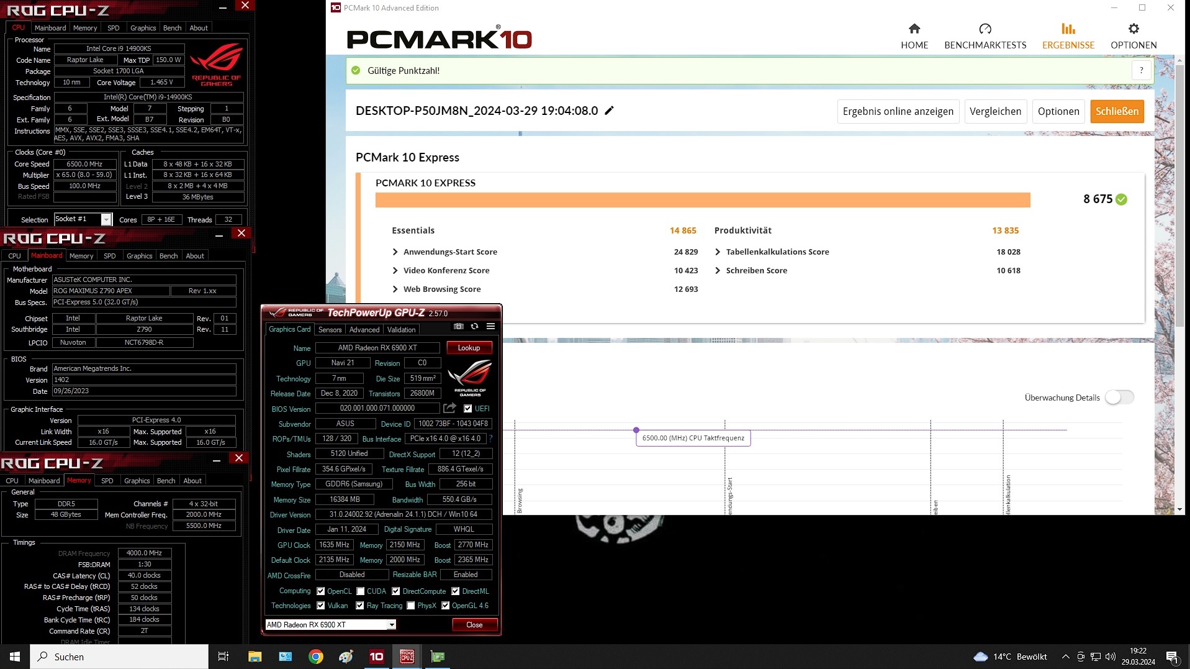Click the help question mark button
The height and width of the screenshot is (669, 1190).
(x=1142, y=71)
